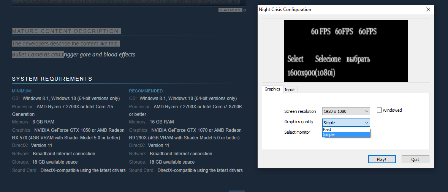Viewport: 448px width, 192px height.
Task: Click recommended 'NVIDIA GeForce GTX 1070' graphics line
Action: pos(185,134)
